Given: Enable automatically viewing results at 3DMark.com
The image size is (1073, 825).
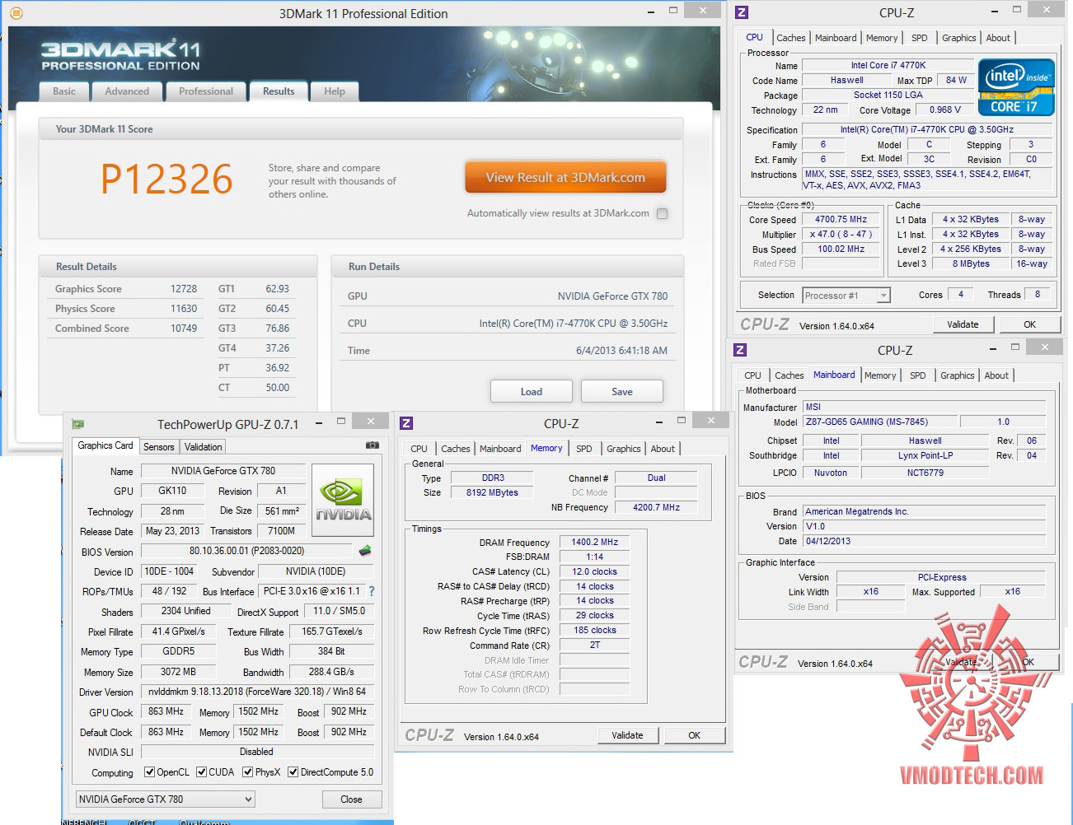Looking at the screenshot, I should point(662,213).
